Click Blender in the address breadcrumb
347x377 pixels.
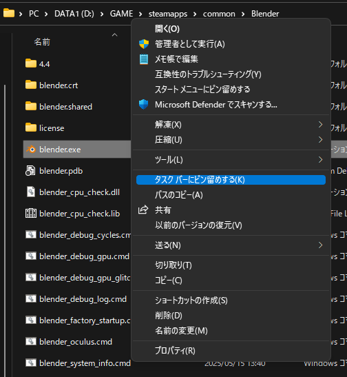coord(265,14)
